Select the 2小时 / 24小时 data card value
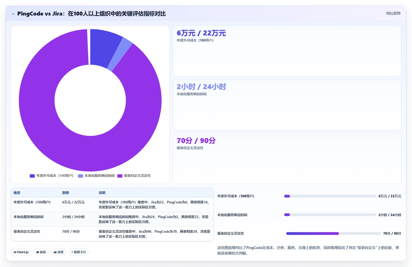Viewport: 412px width, 267px height. coord(201,87)
